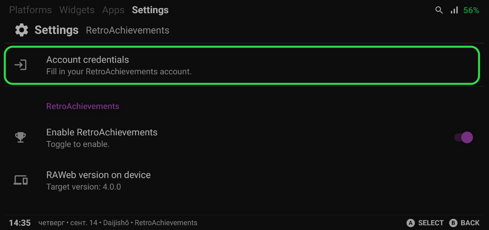This screenshot has width=489, height=230.
Task: Open RAWeb version on device setting
Action: point(245,180)
